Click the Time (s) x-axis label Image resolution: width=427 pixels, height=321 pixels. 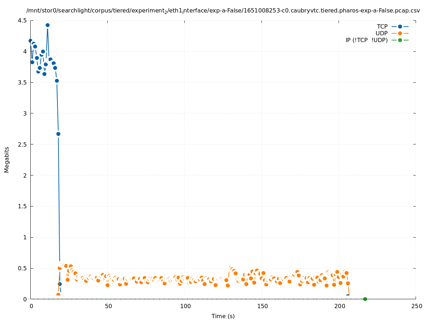pyautogui.click(x=223, y=316)
